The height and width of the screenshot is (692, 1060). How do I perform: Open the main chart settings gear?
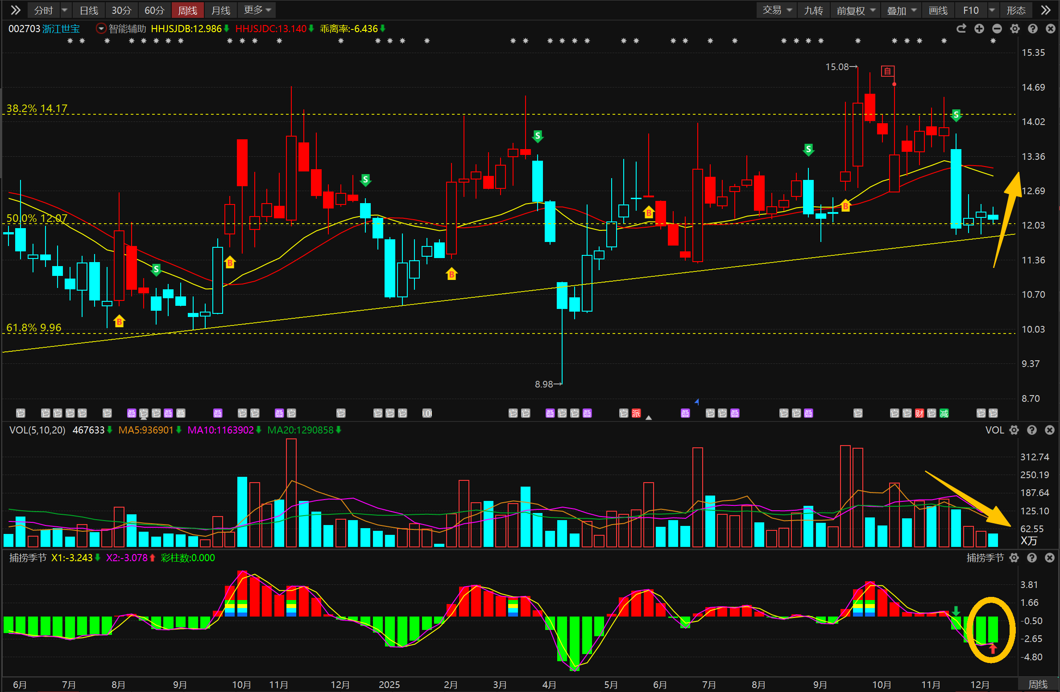point(1014,29)
